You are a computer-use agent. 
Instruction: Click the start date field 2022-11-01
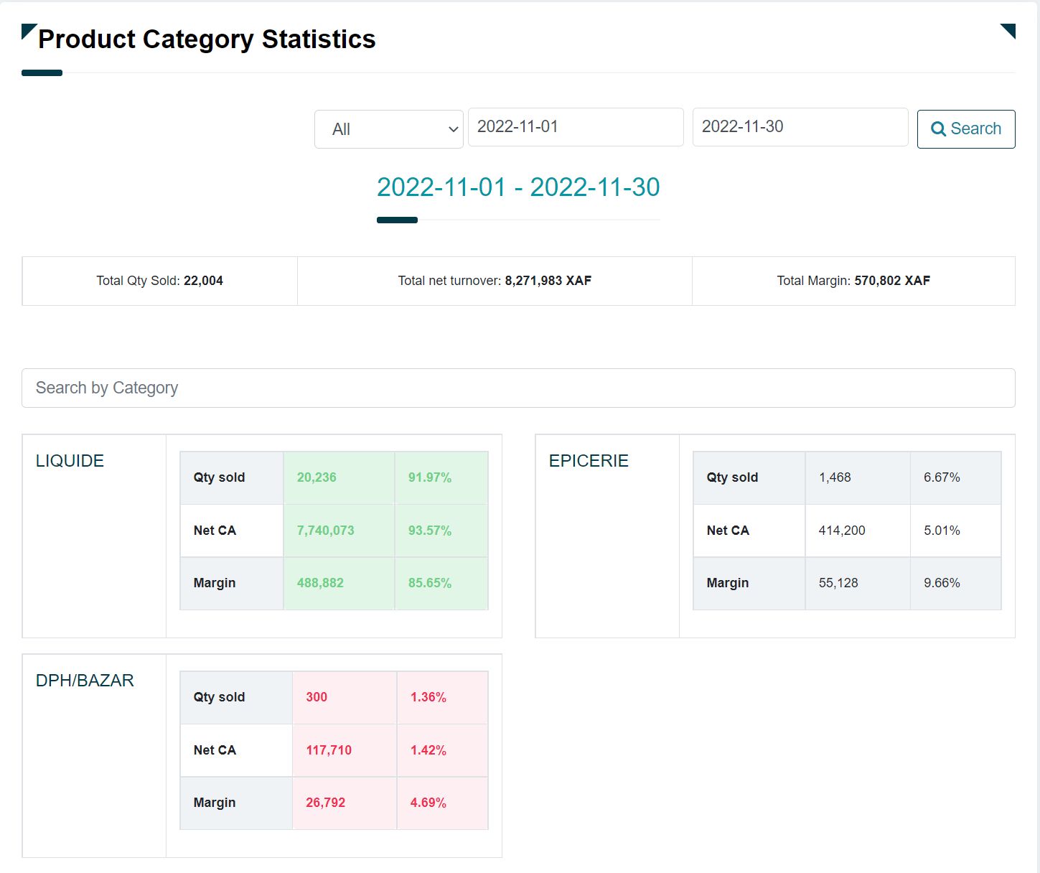(575, 127)
